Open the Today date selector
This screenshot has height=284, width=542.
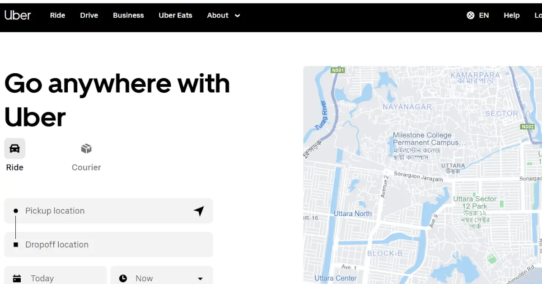[x=55, y=278]
